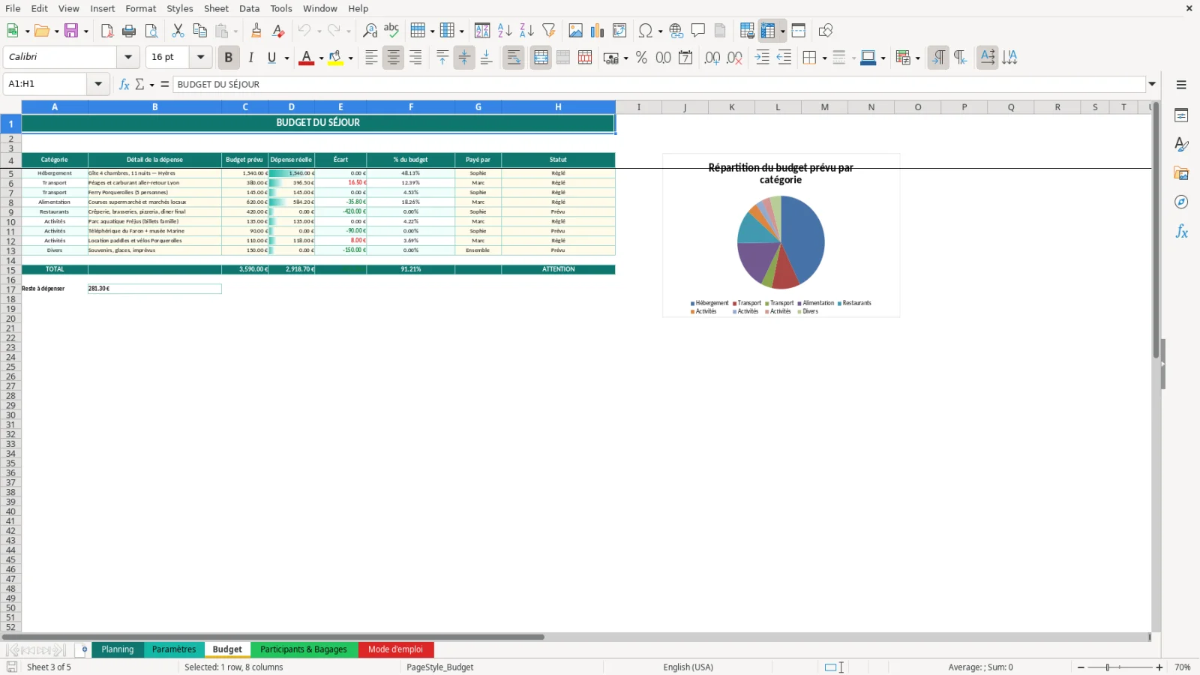
Task: Click Zoom Out minus button
Action: click(1081, 667)
